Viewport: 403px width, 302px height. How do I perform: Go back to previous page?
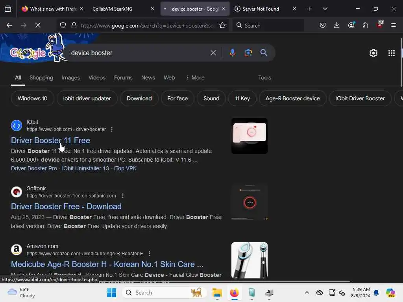(x=9, y=25)
